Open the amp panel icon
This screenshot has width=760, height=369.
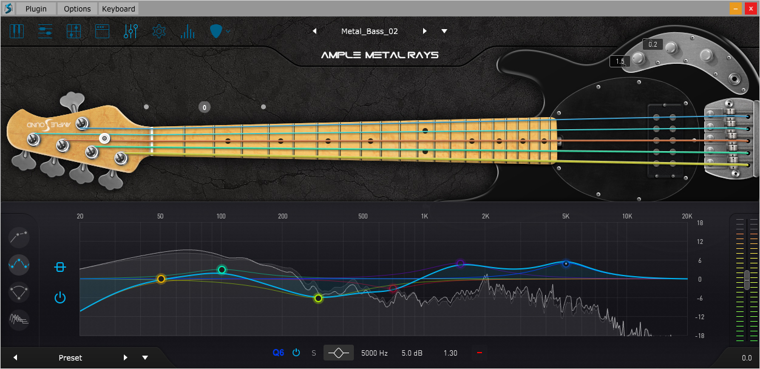click(102, 31)
